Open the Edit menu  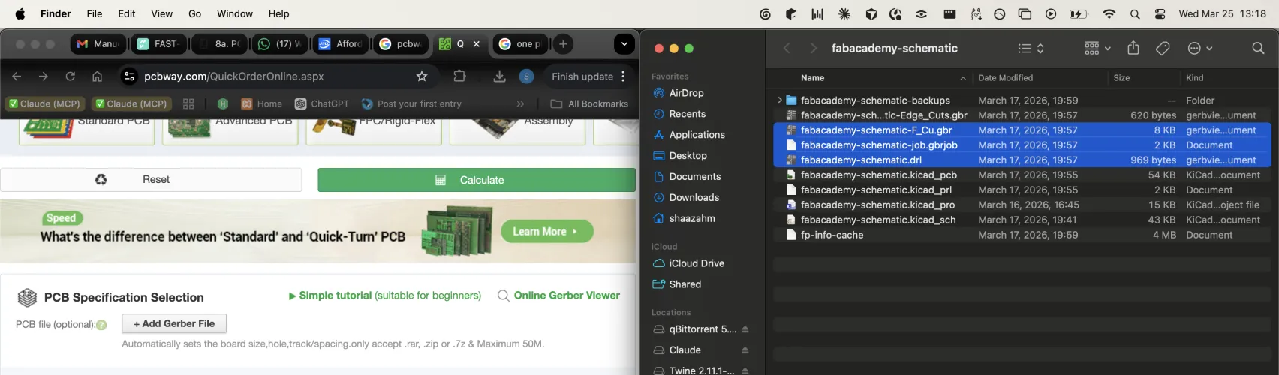pos(127,13)
